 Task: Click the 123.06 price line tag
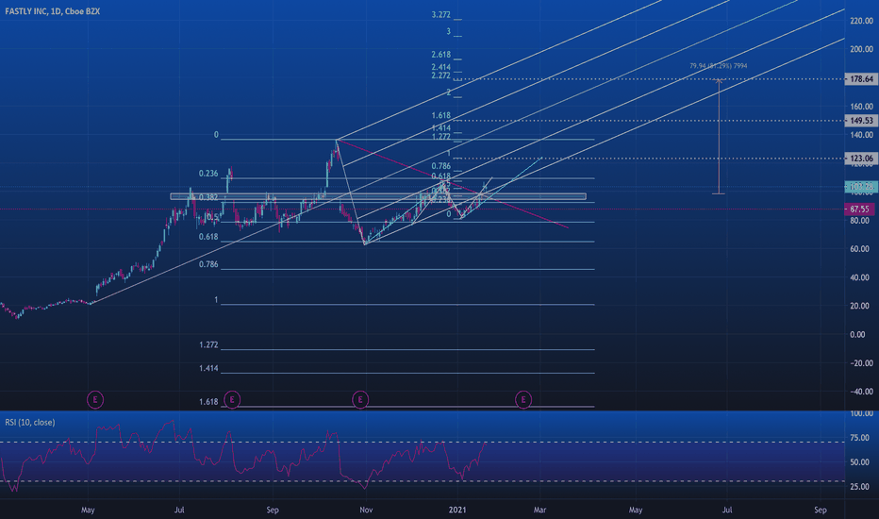pyautogui.click(x=860, y=159)
